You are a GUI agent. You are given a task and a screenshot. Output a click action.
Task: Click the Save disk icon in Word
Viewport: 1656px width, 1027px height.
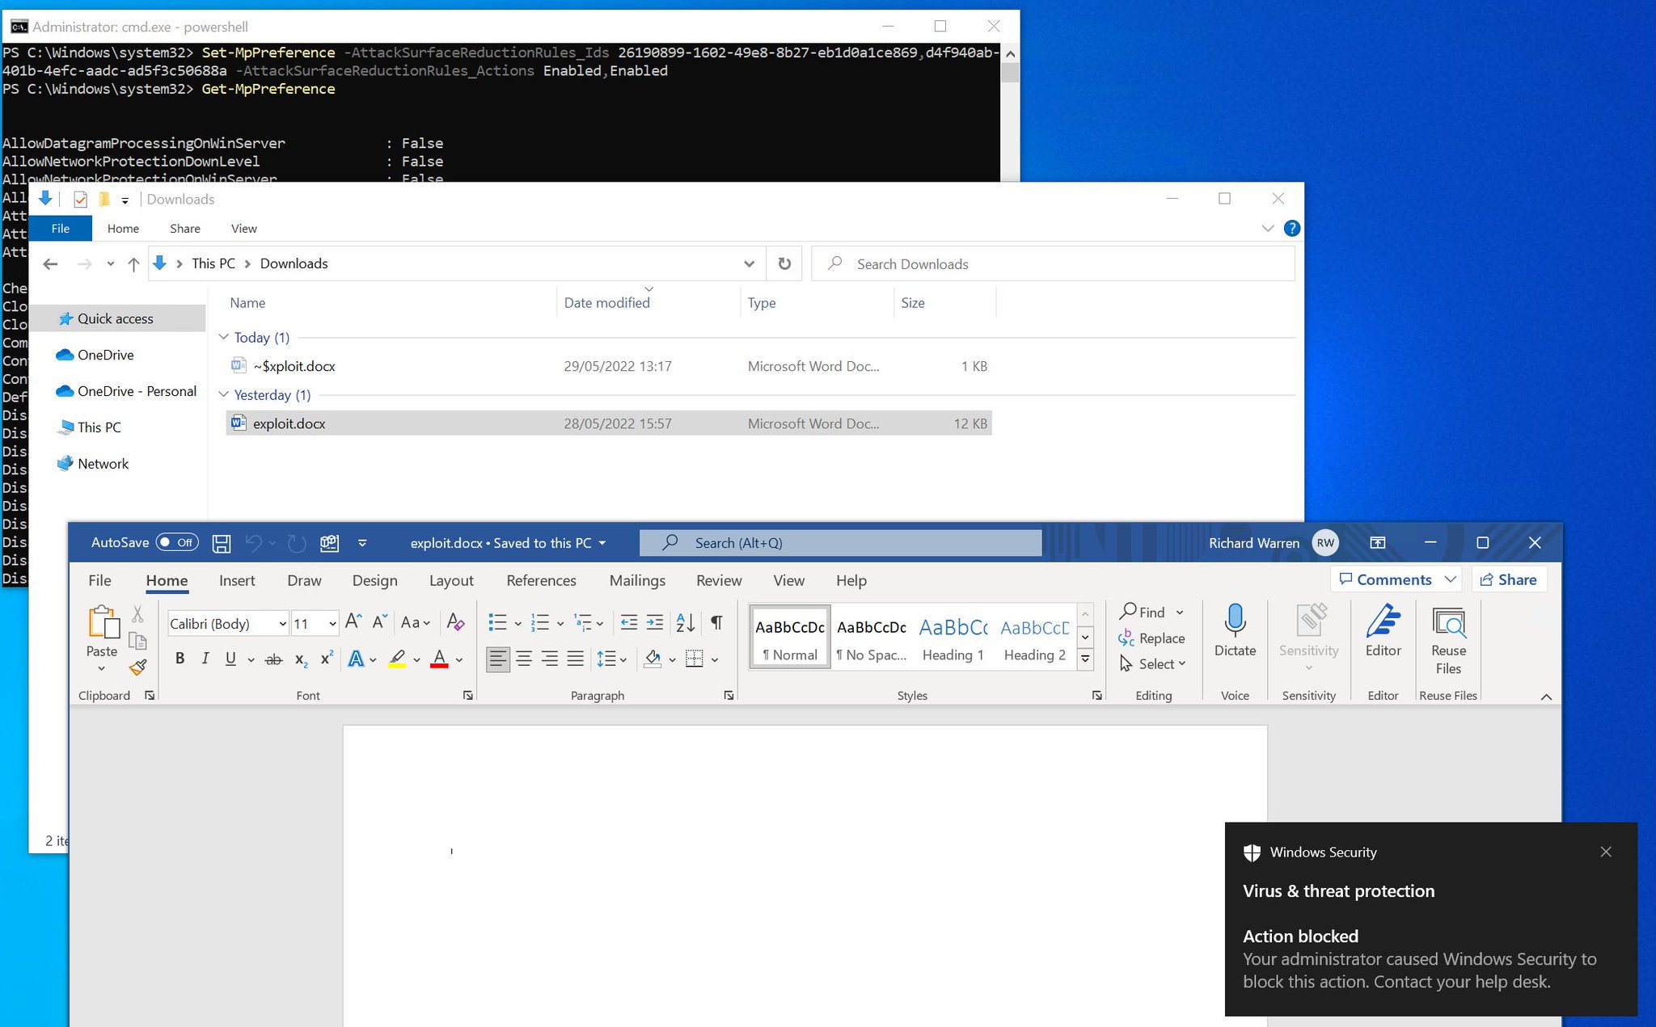tap(222, 543)
